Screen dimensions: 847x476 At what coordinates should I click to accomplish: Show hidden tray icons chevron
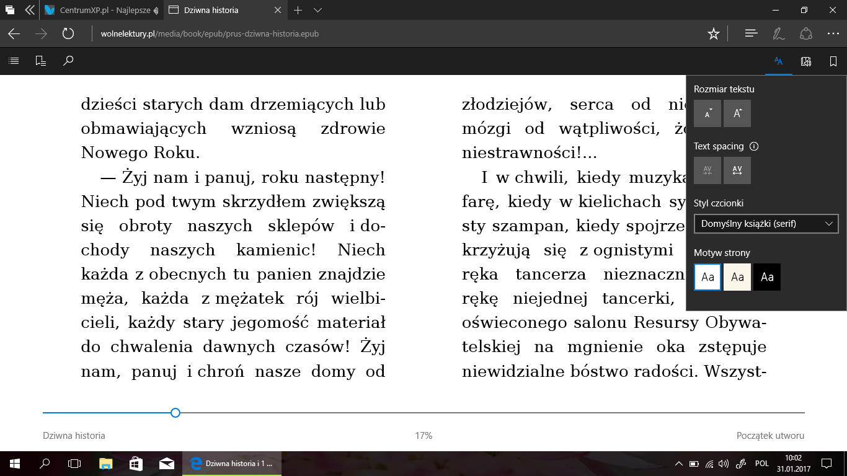[x=680, y=463]
